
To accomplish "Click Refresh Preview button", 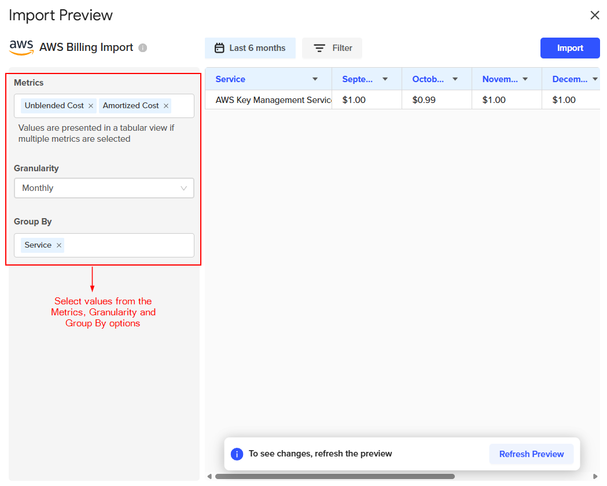I will [x=531, y=454].
